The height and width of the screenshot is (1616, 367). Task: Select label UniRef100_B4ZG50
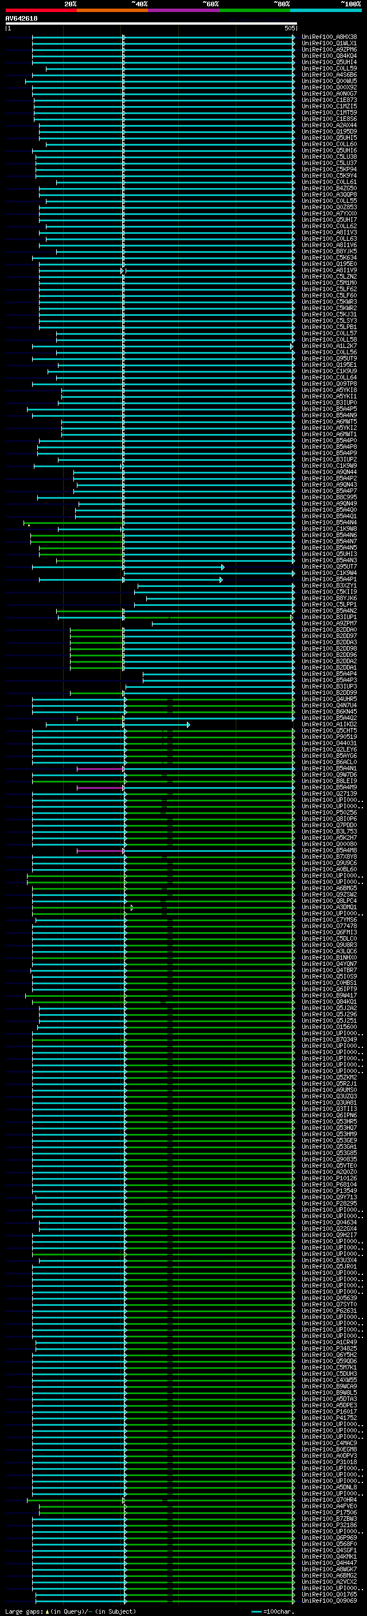329,188
